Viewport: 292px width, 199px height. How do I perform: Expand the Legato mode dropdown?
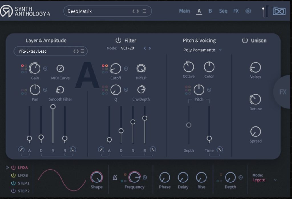tap(275, 180)
